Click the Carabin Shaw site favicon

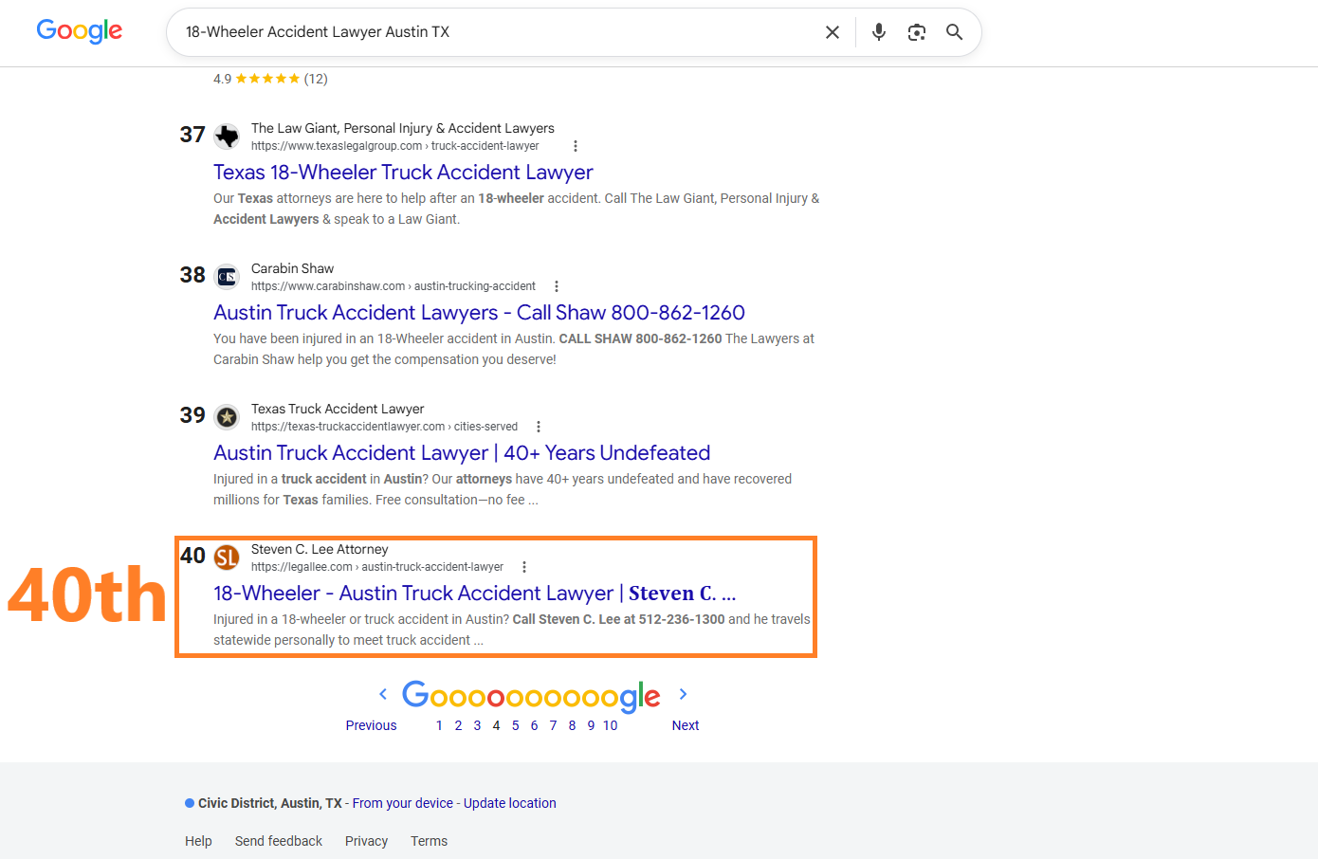(x=227, y=277)
